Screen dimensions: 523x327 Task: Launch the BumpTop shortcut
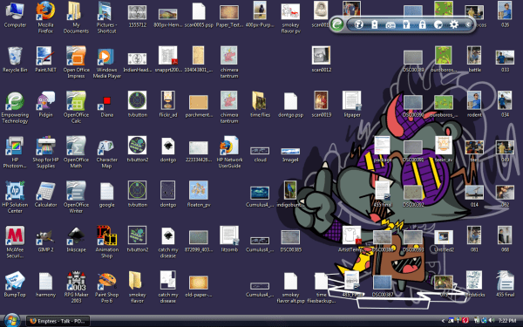click(15, 284)
